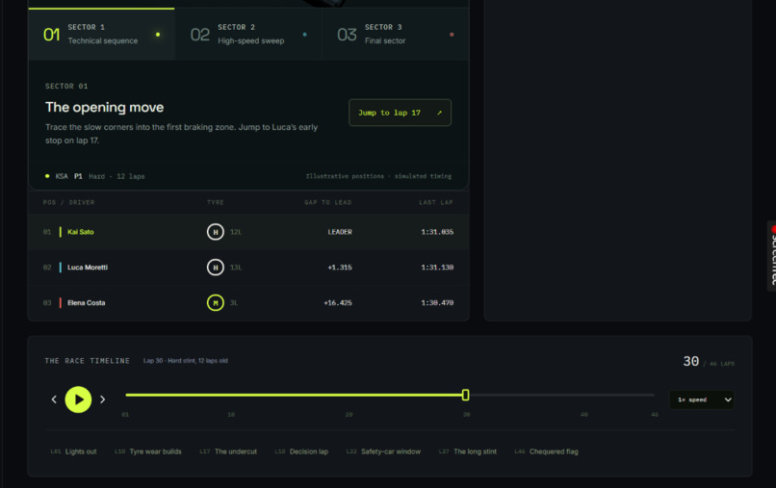Viewport: 776px width, 488px height.
Task: Jump to the L22 Safety-car window marker
Action: click(383, 451)
